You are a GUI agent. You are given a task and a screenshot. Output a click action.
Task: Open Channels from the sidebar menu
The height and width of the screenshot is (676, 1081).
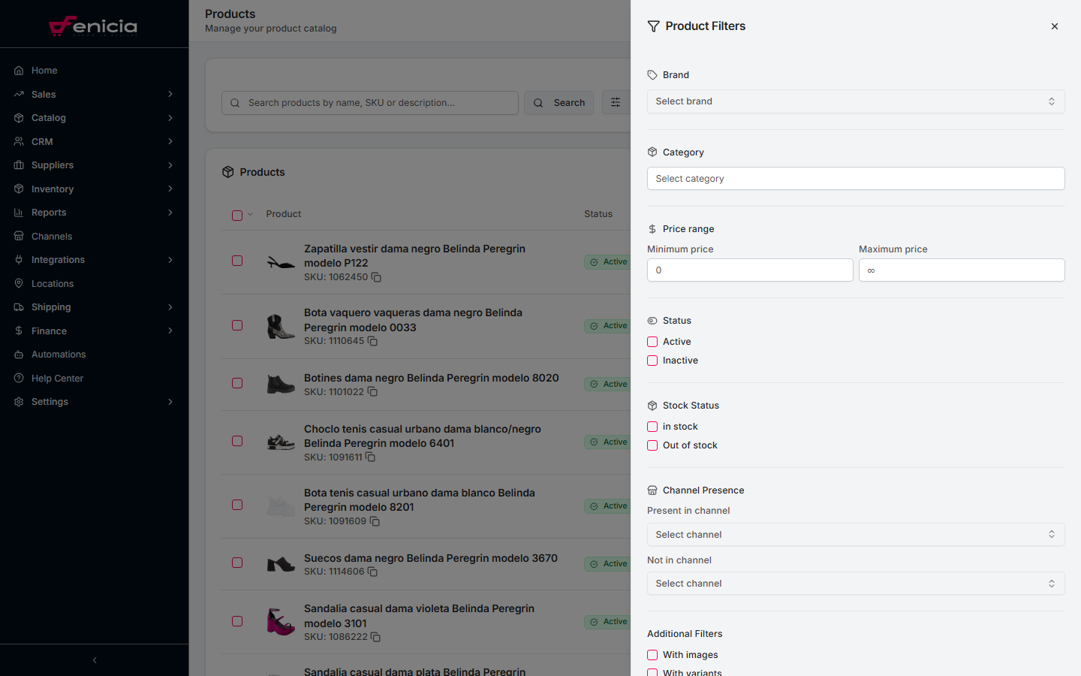[52, 237]
